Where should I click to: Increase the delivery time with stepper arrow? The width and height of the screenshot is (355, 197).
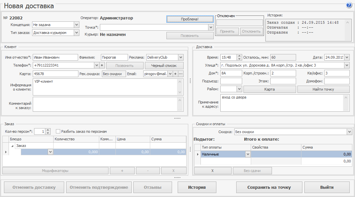click(x=240, y=56)
